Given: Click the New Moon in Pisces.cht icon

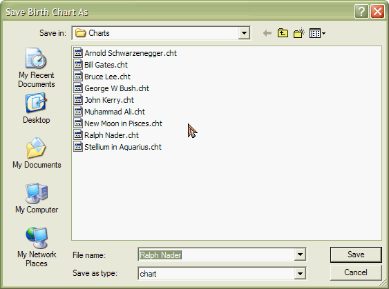Looking at the screenshot, I should click(x=78, y=123).
